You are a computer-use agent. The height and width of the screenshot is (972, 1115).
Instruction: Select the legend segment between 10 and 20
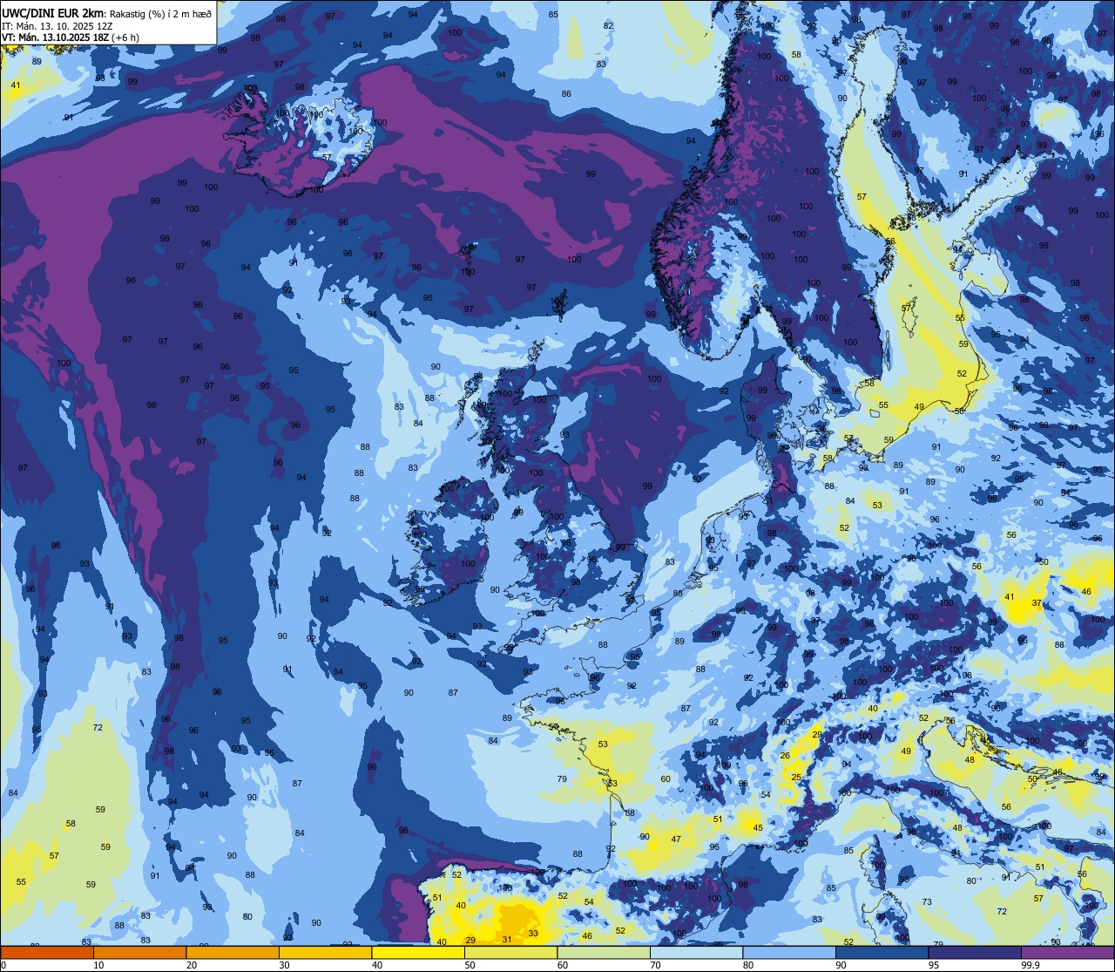pos(139,952)
